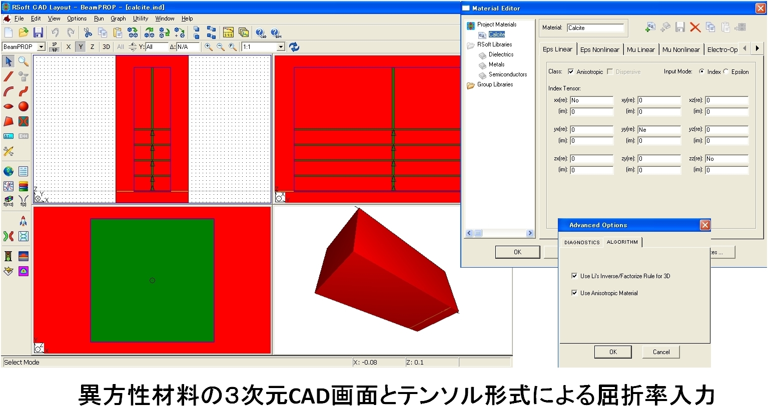Toggle the Anisotropic class checkbox

pos(571,71)
